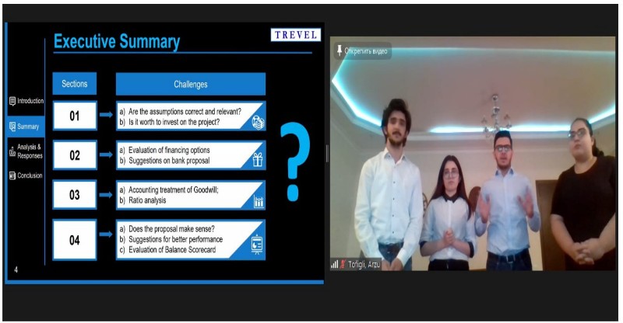Image resolution: width=623 pixels, height=323 pixels.
Task: Open the Introduction section in slide sidebar
Action: coord(26,101)
